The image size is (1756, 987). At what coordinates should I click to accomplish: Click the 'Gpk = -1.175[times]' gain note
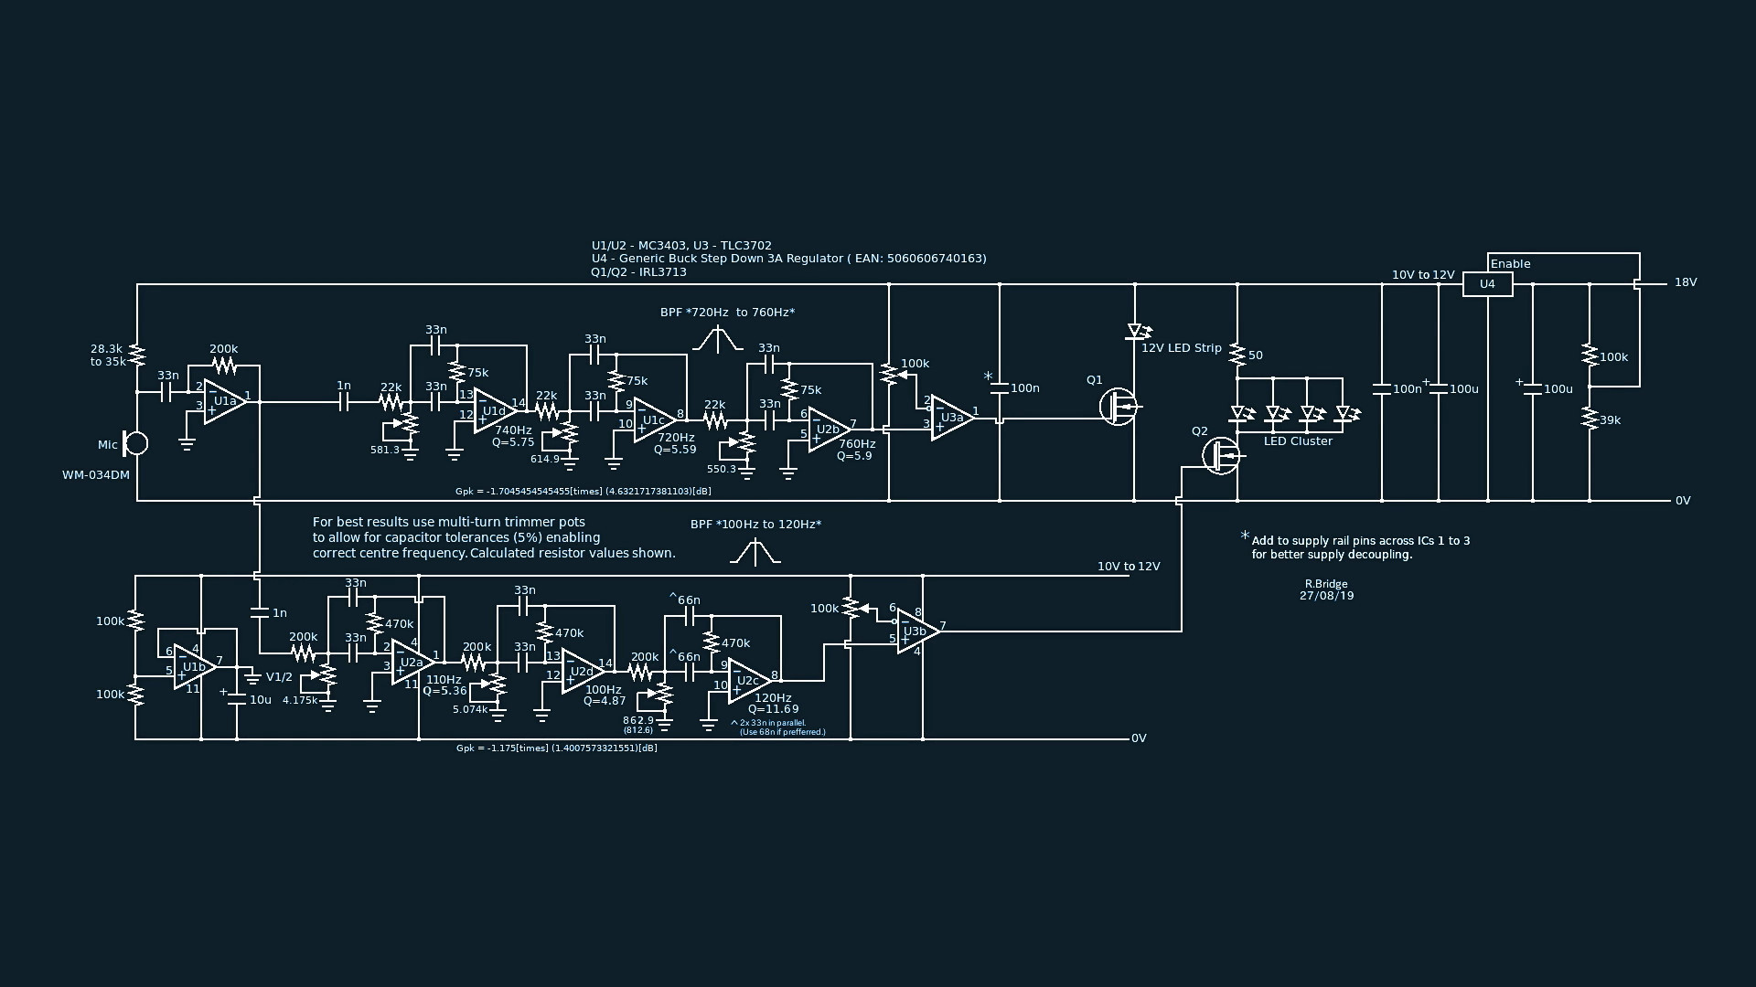pyautogui.click(x=556, y=748)
